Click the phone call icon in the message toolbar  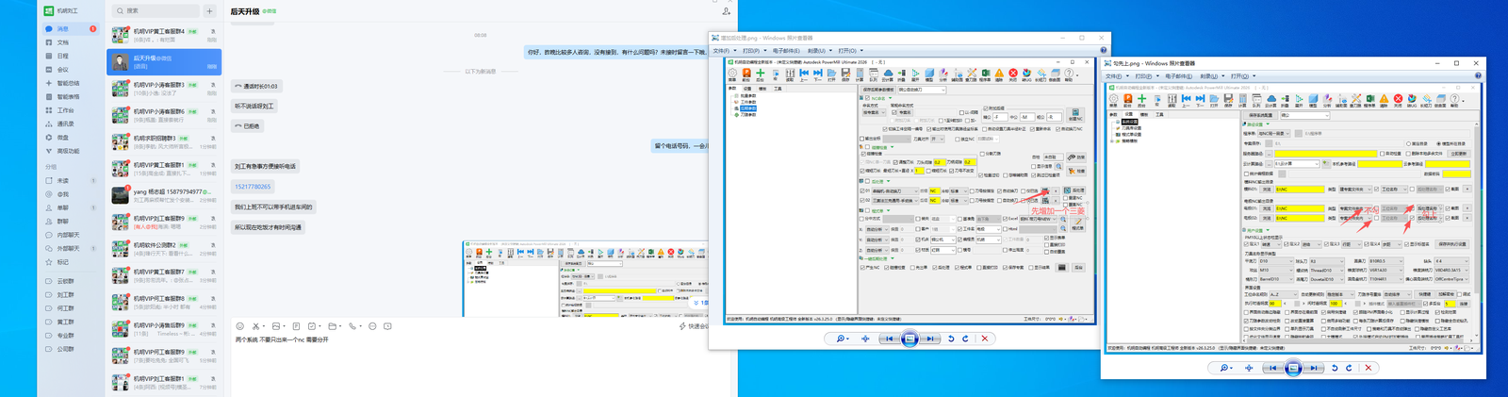(x=352, y=326)
